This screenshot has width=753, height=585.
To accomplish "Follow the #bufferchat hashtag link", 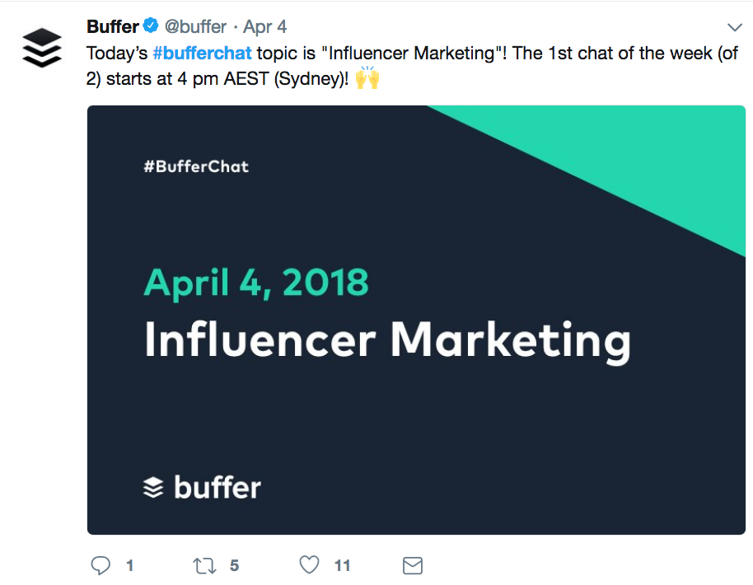I will [202, 54].
